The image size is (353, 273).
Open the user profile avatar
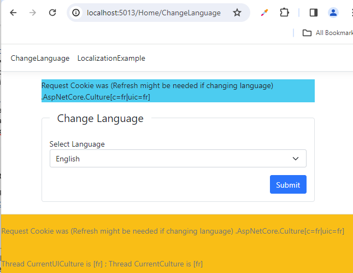pos(333,13)
